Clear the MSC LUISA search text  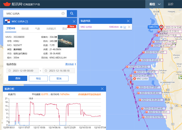point(63,13)
